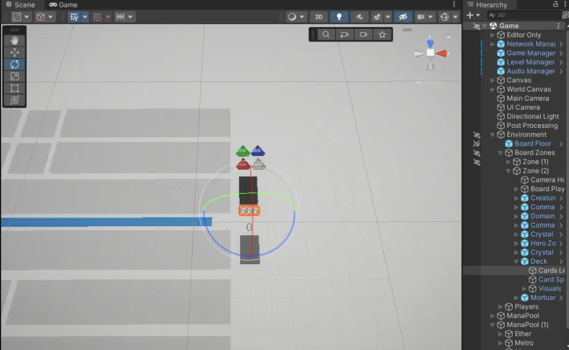Screen dimensions: 569x350
Task: Select the Scale tool
Action: (14, 76)
